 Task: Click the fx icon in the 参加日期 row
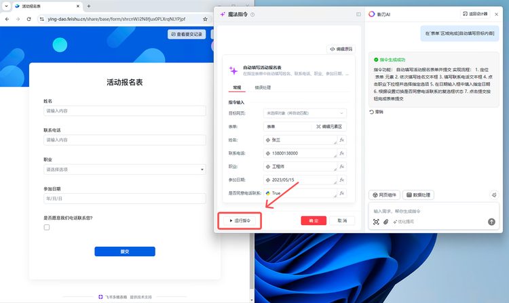(342, 180)
